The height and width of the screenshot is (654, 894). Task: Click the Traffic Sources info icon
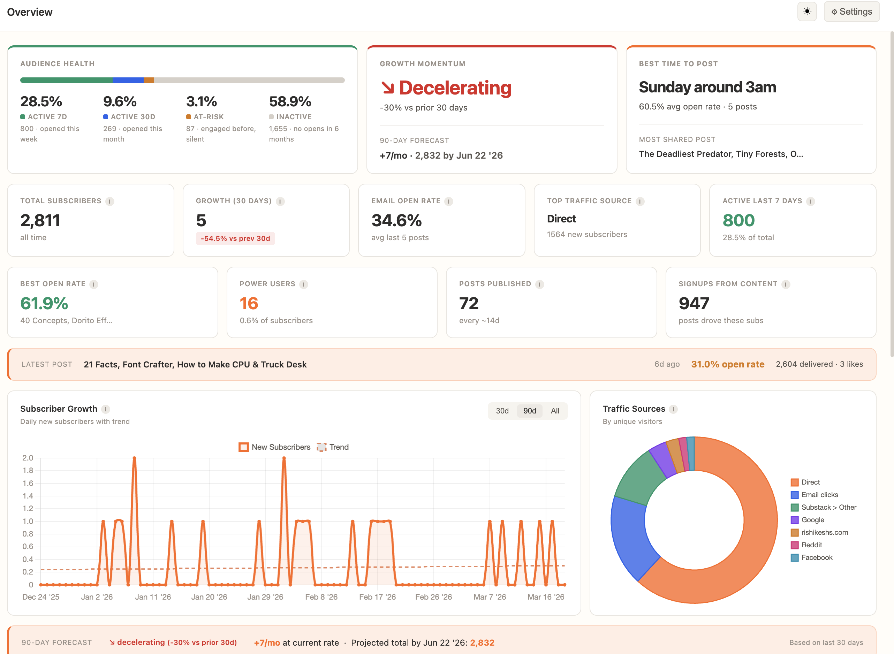click(x=673, y=409)
